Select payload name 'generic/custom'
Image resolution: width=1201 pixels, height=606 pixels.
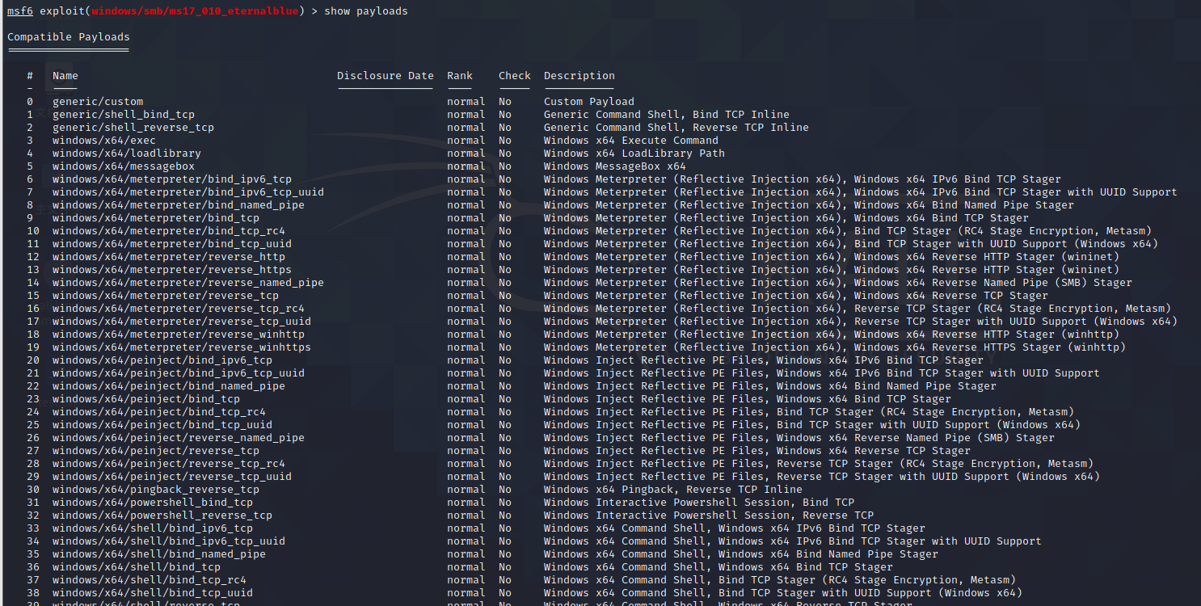click(98, 102)
